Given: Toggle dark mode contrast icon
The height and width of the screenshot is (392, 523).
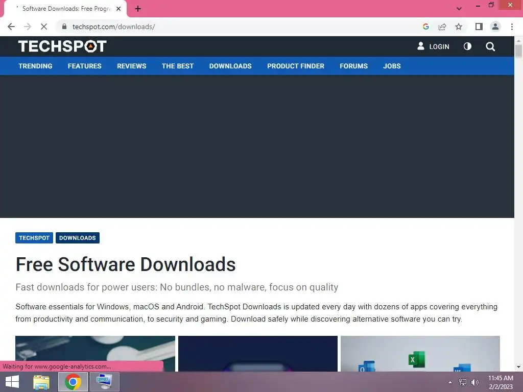Looking at the screenshot, I should (467, 46).
